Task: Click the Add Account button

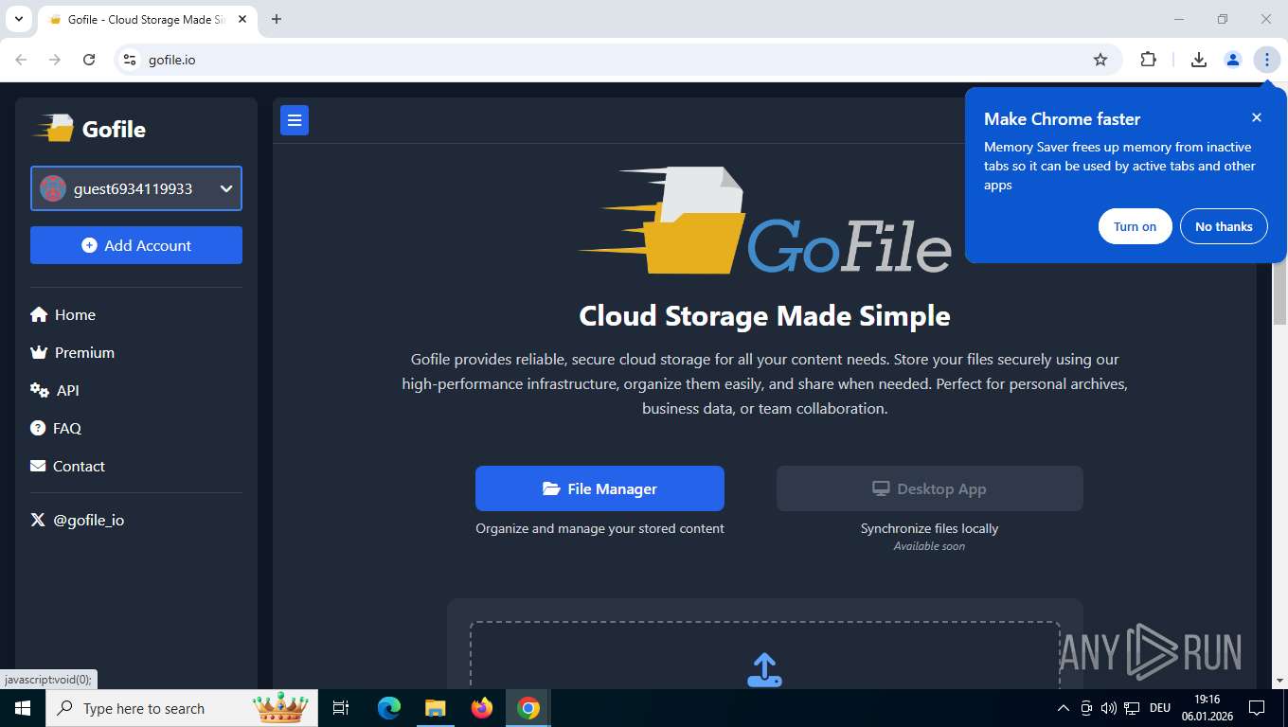Action: 136,245
